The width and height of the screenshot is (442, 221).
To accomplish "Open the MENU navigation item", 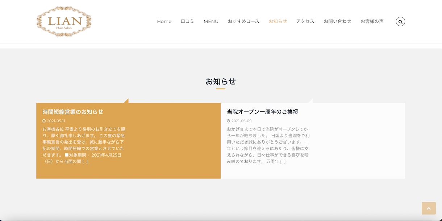I will [x=211, y=21].
